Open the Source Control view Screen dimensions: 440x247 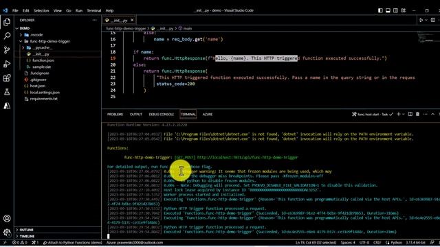7,50
